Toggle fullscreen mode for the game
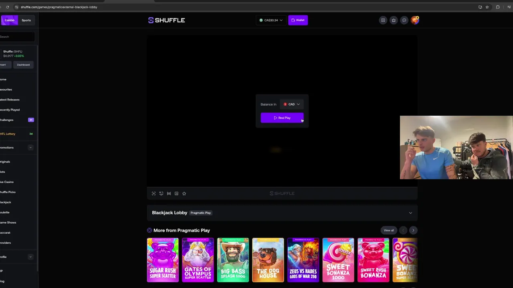Screen dimensions: 513x288 (x=153, y=194)
